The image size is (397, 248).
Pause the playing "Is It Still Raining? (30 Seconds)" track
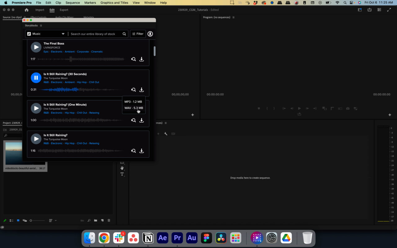click(36, 78)
